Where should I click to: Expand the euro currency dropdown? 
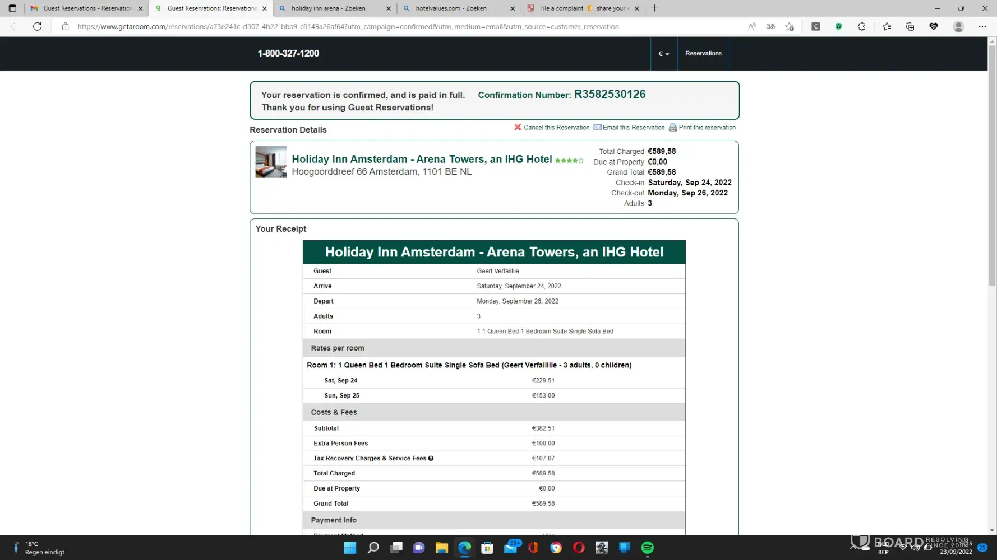663,54
